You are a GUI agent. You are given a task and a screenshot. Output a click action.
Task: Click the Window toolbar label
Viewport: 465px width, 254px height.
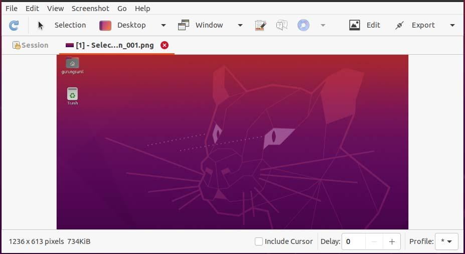tap(209, 25)
